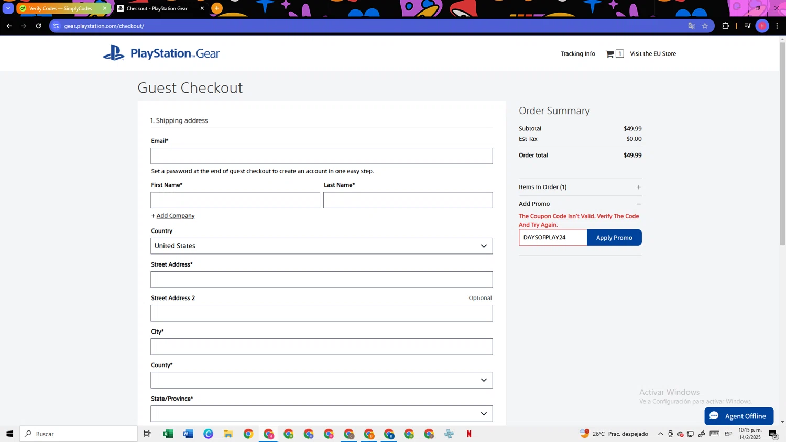The image size is (786, 442).
Task: Visit the EU Store link
Action: click(653, 53)
